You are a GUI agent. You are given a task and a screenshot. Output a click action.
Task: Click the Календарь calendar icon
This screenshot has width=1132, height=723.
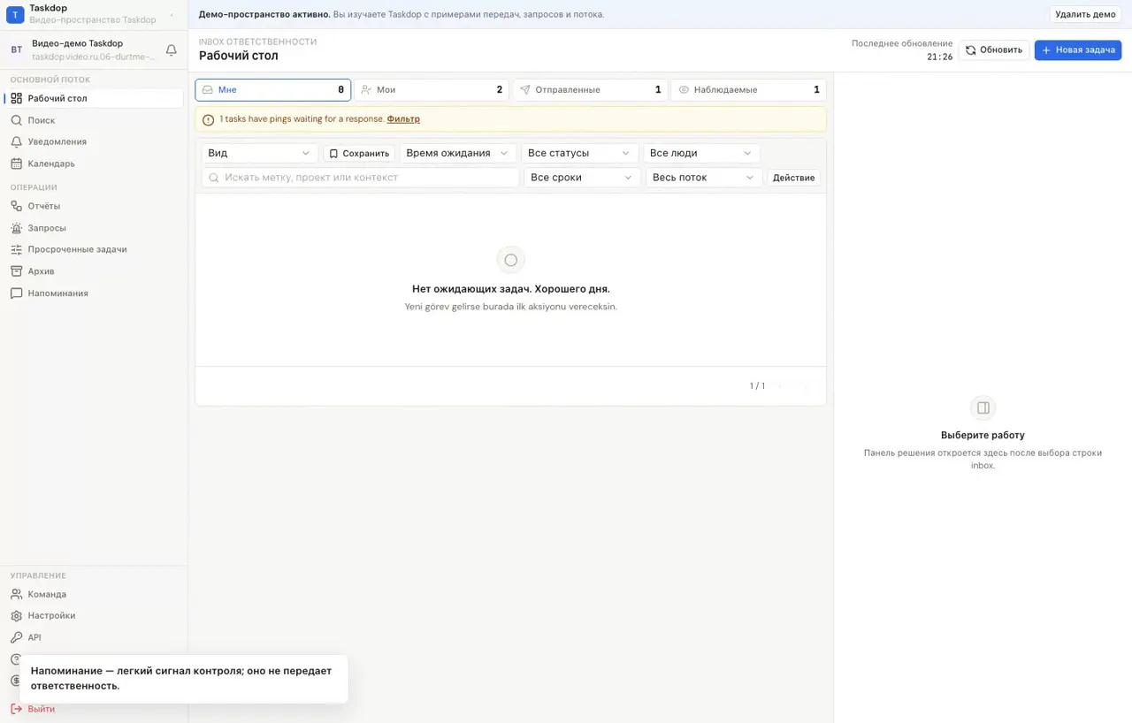click(x=16, y=164)
